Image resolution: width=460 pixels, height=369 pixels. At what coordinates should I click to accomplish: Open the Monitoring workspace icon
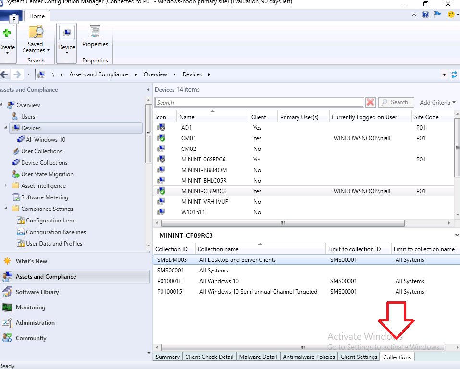7,307
